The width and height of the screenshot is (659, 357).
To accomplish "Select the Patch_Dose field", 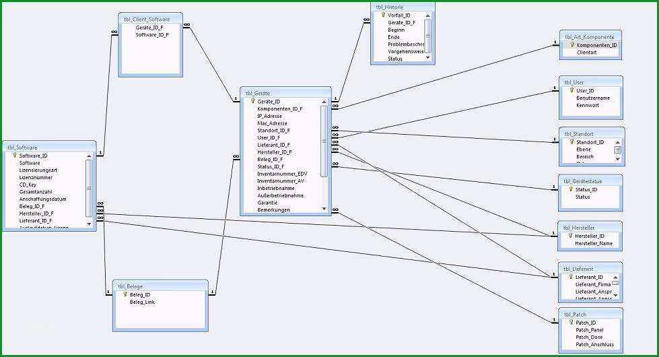I will point(589,337).
